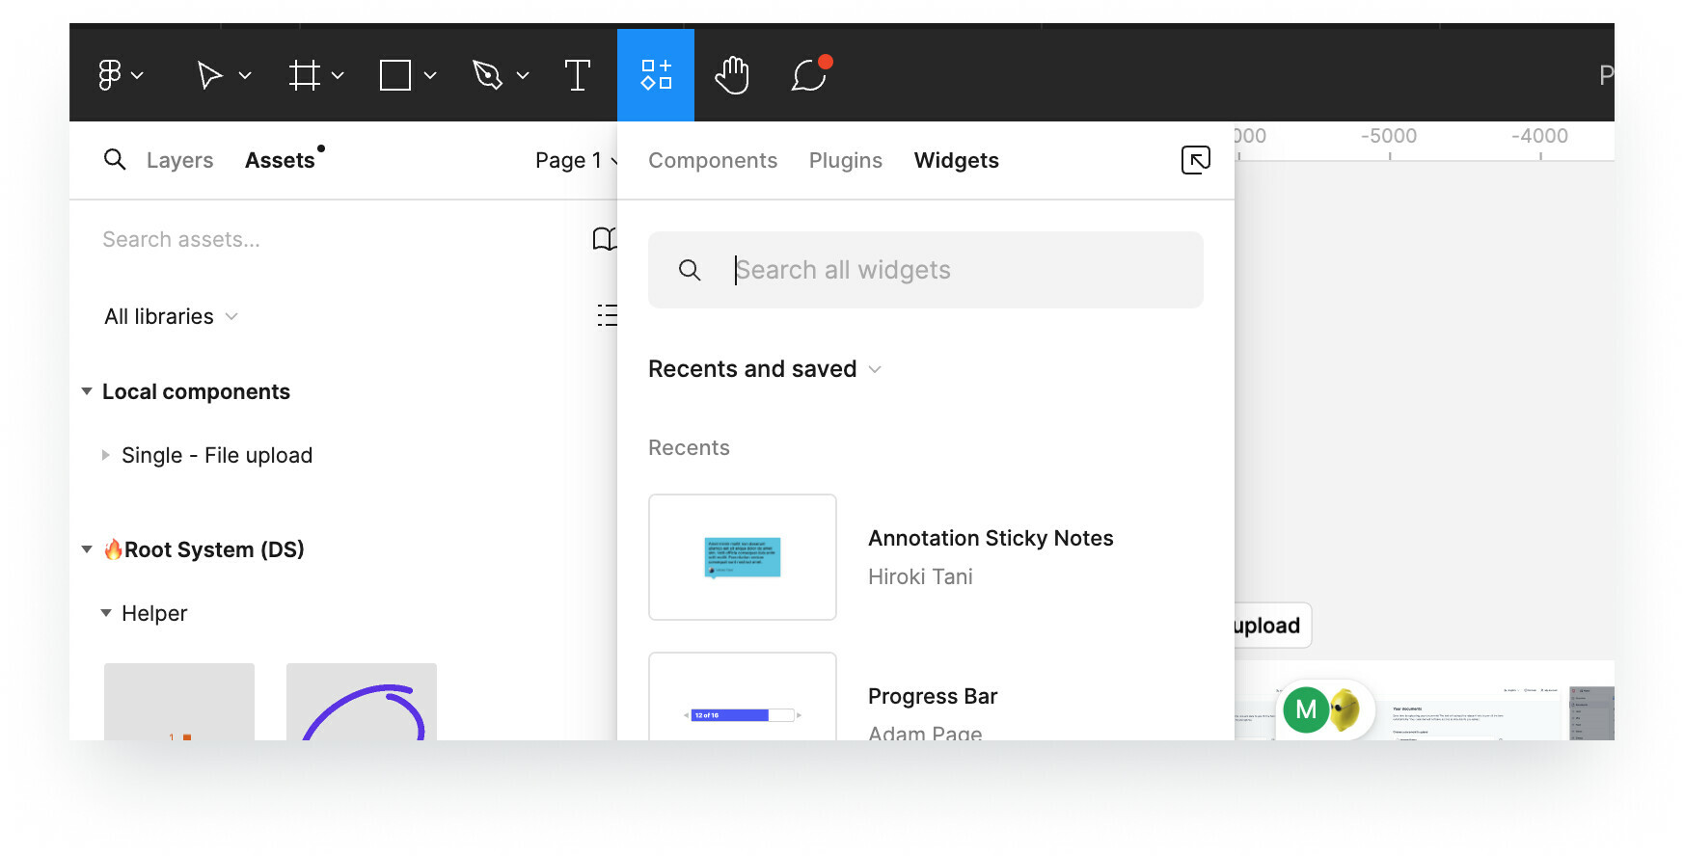The height and width of the screenshot is (856, 1684).
Task: Click the purple circle component thumbnail
Action: coord(362,702)
